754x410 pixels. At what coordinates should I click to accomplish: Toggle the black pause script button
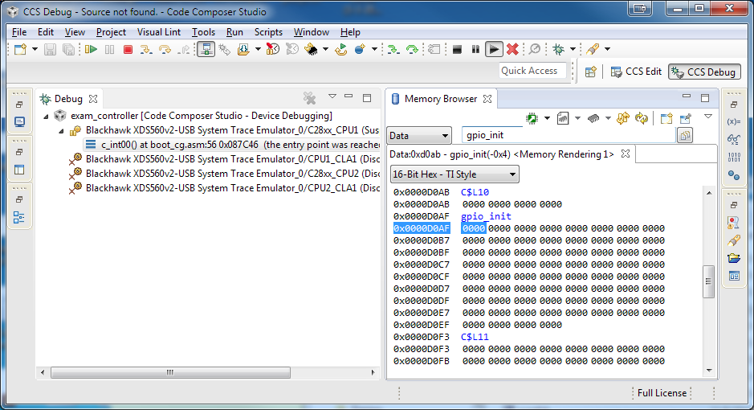click(x=475, y=49)
